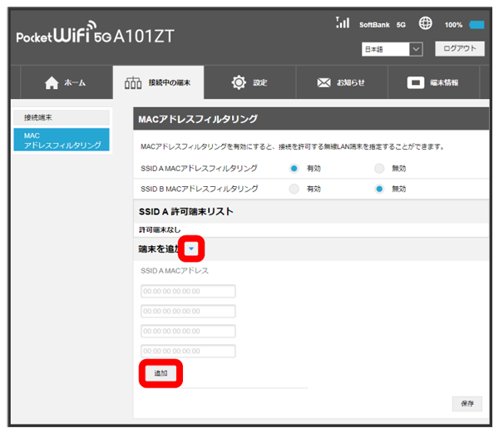Click the first MAC address input field
Screen dimensions: 499x433
click(188, 291)
